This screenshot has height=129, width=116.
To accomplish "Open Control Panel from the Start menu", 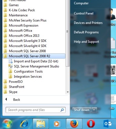I will pos(84,13).
